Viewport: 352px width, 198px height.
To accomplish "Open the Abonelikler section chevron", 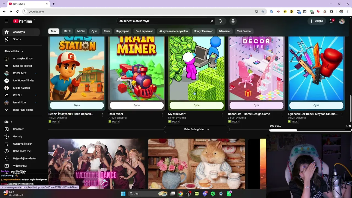I will tap(22, 51).
